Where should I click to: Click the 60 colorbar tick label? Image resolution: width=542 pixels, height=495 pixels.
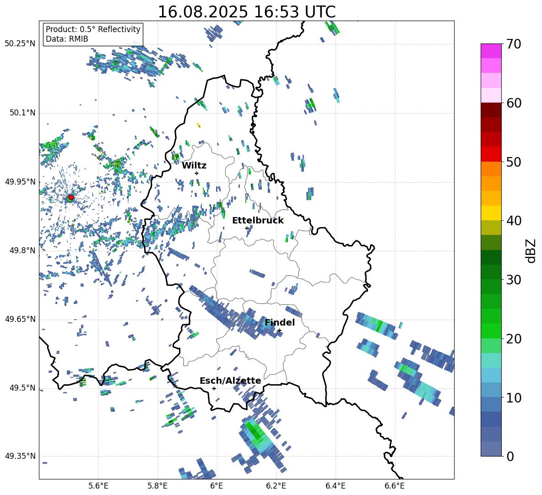pos(514,103)
